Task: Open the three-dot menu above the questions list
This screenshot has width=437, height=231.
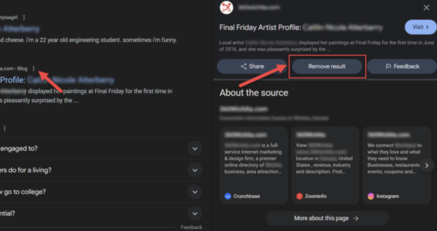Action: point(5,128)
